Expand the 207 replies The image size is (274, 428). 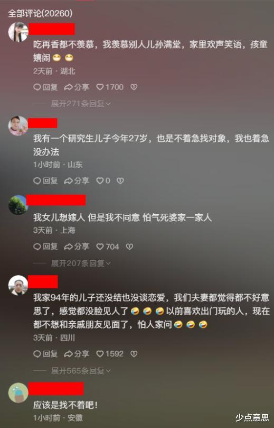(x=81, y=263)
